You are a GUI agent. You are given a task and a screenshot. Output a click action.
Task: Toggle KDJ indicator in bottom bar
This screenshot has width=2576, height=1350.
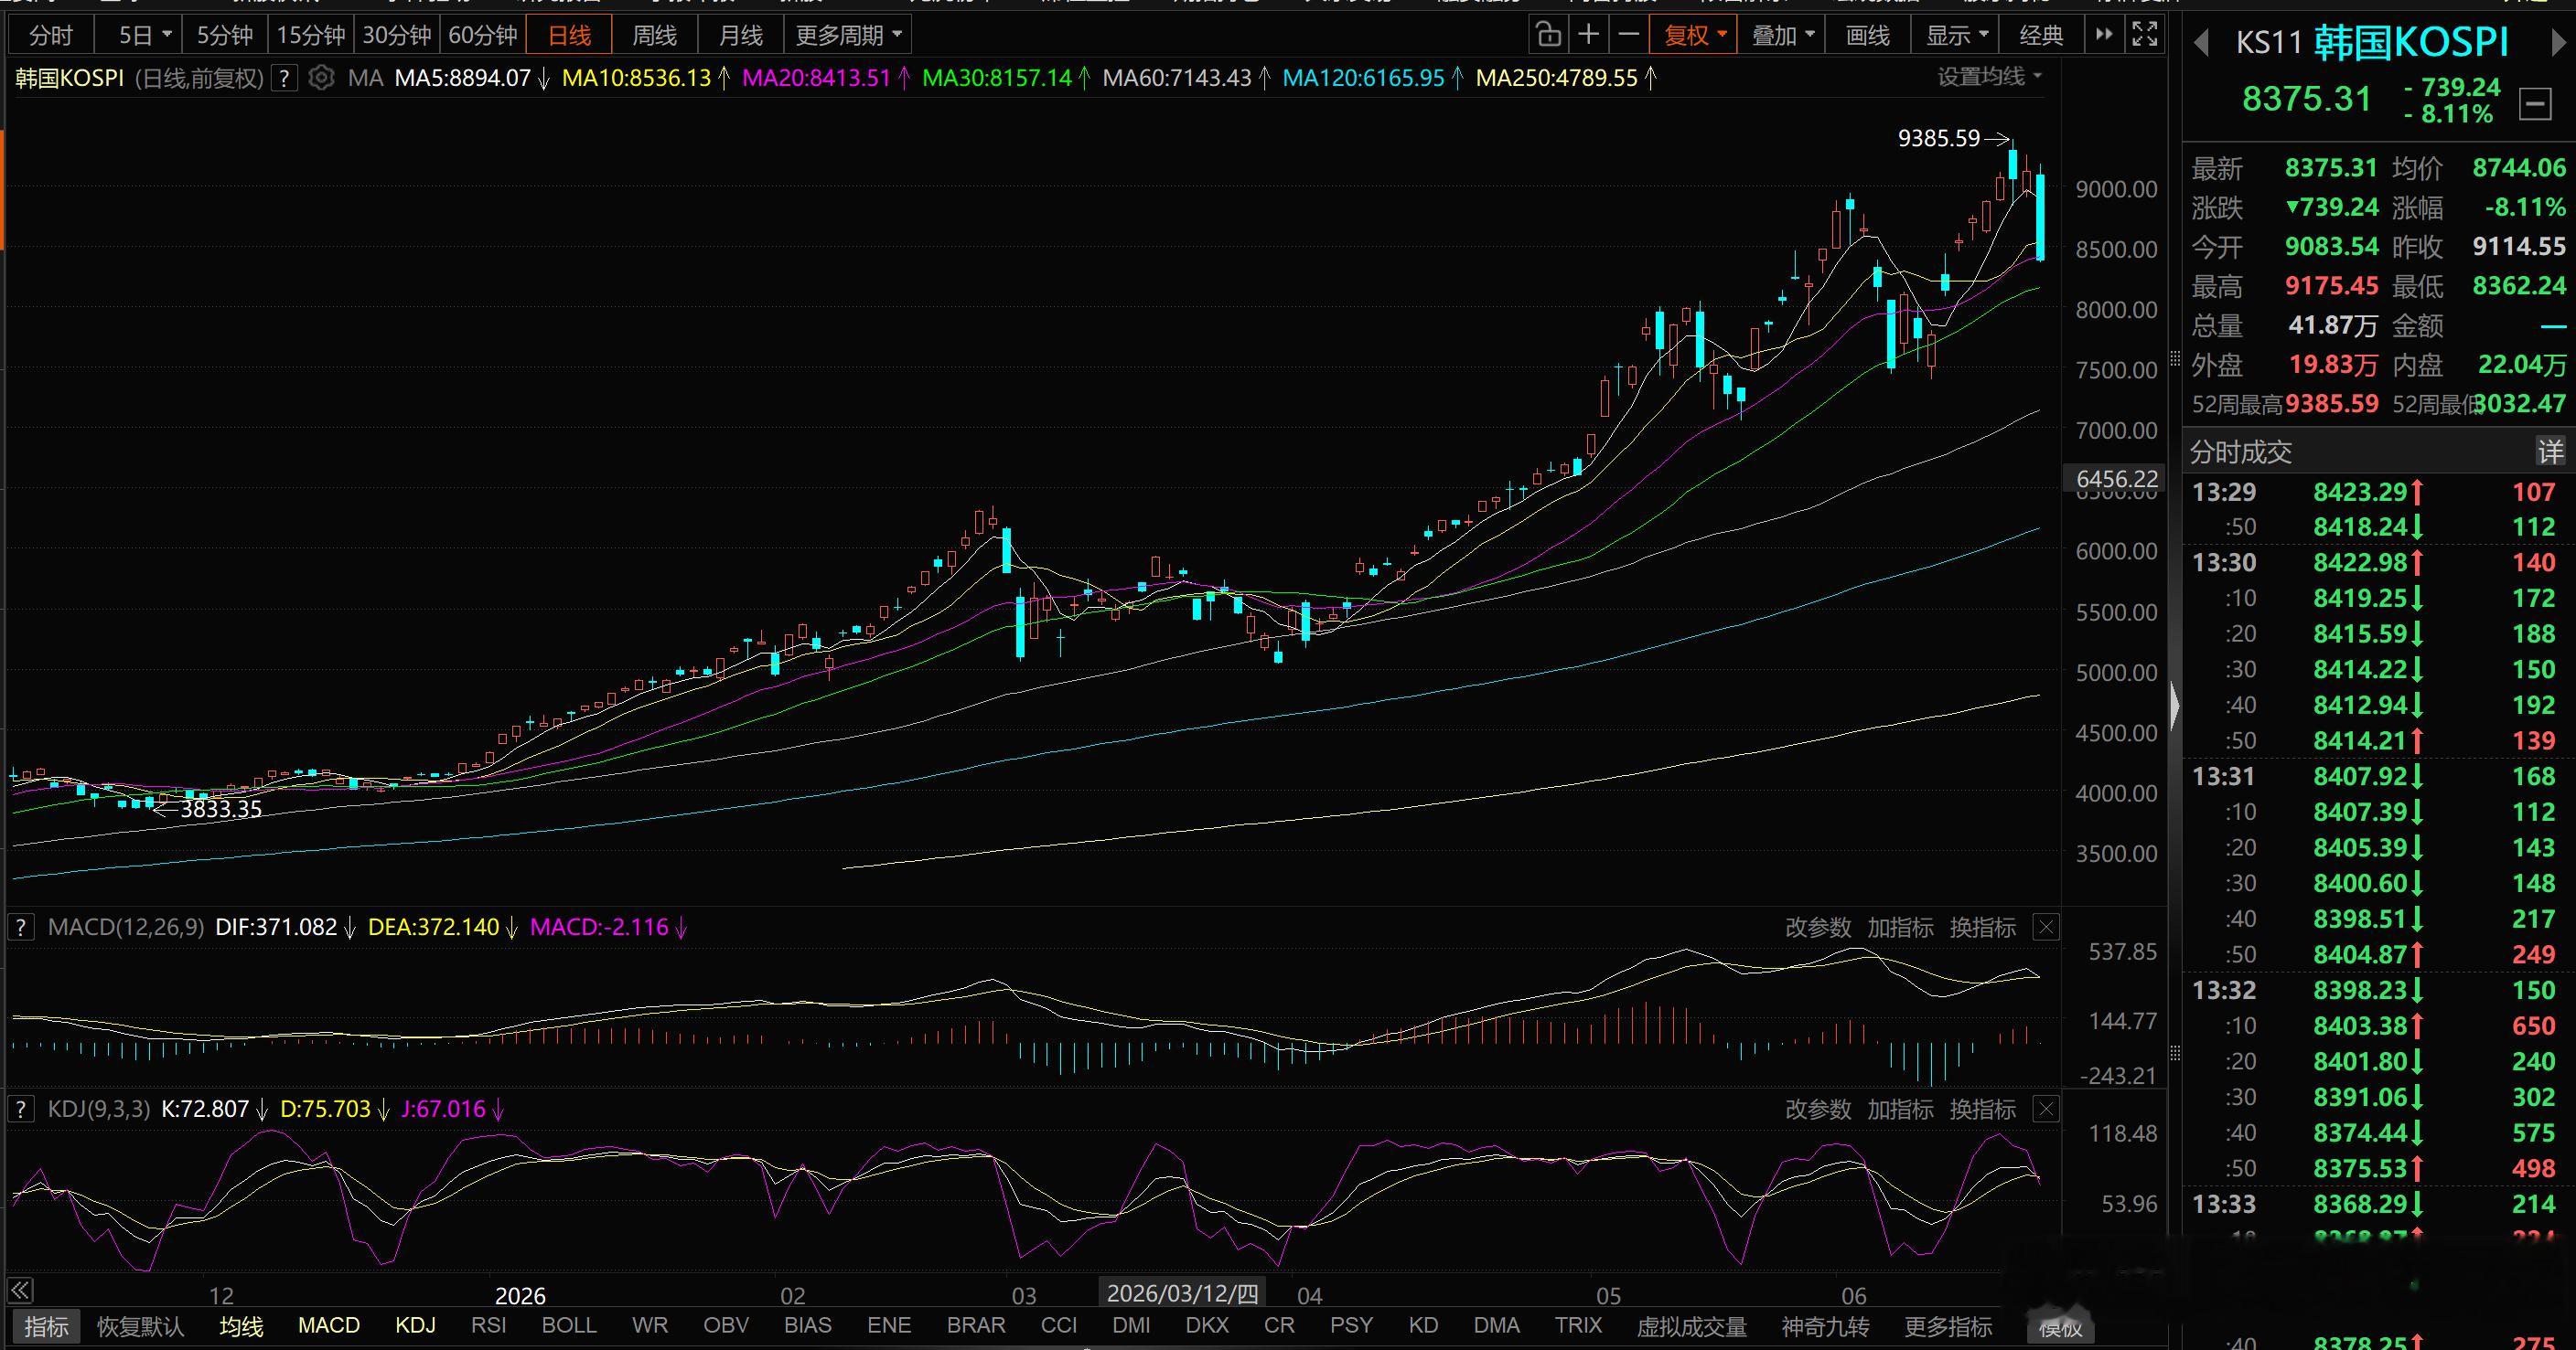click(415, 1325)
